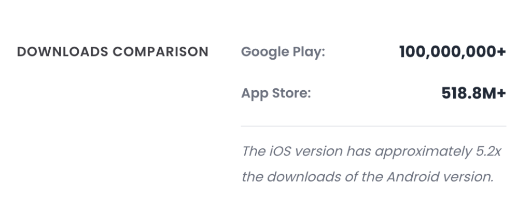The image size is (531, 210).
Task: Click the plus sign after 100,000,000
Action: click(501, 52)
